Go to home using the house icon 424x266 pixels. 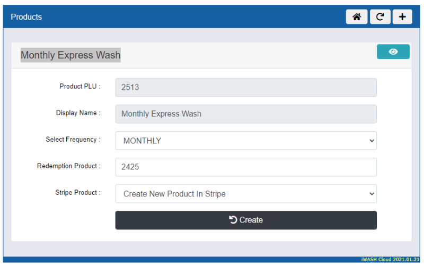(x=357, y=17)
